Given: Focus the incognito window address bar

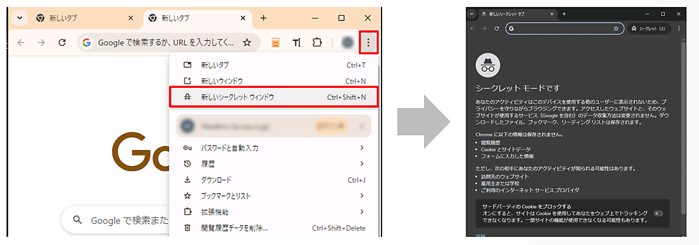Looking at the screenshot, I should (x=564, y=28).
